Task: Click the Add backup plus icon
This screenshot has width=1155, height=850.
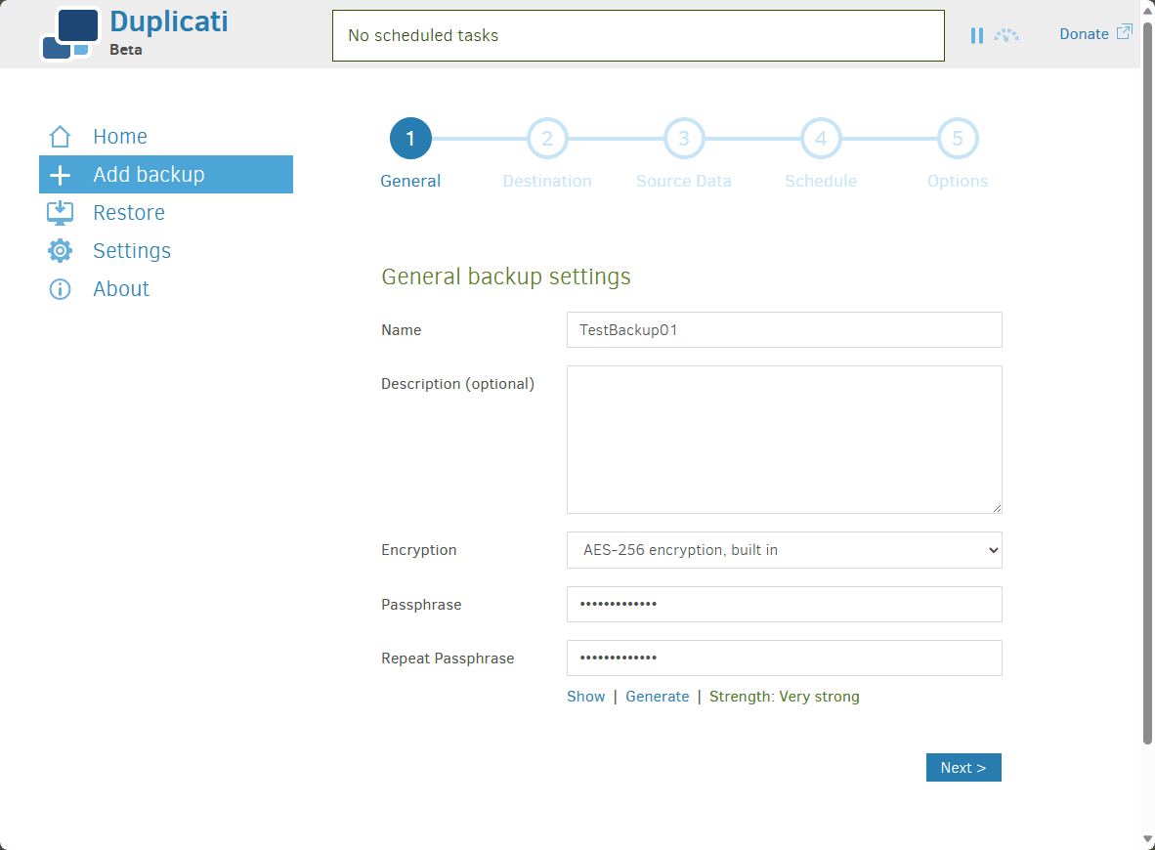Action: [x=60, y=175]
